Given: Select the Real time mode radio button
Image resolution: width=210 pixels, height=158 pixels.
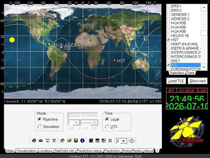Looking at the screenshot, I should point(39,119).
